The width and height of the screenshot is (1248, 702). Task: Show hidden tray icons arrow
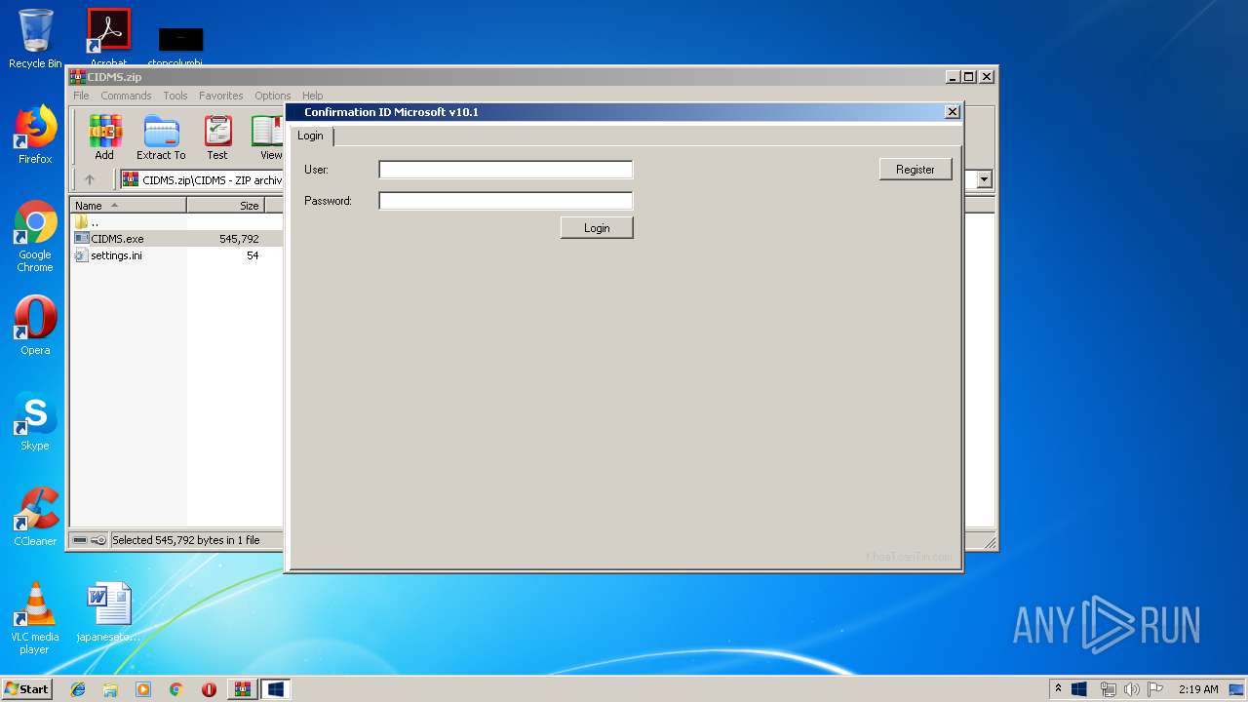(x=1058, y=688)
